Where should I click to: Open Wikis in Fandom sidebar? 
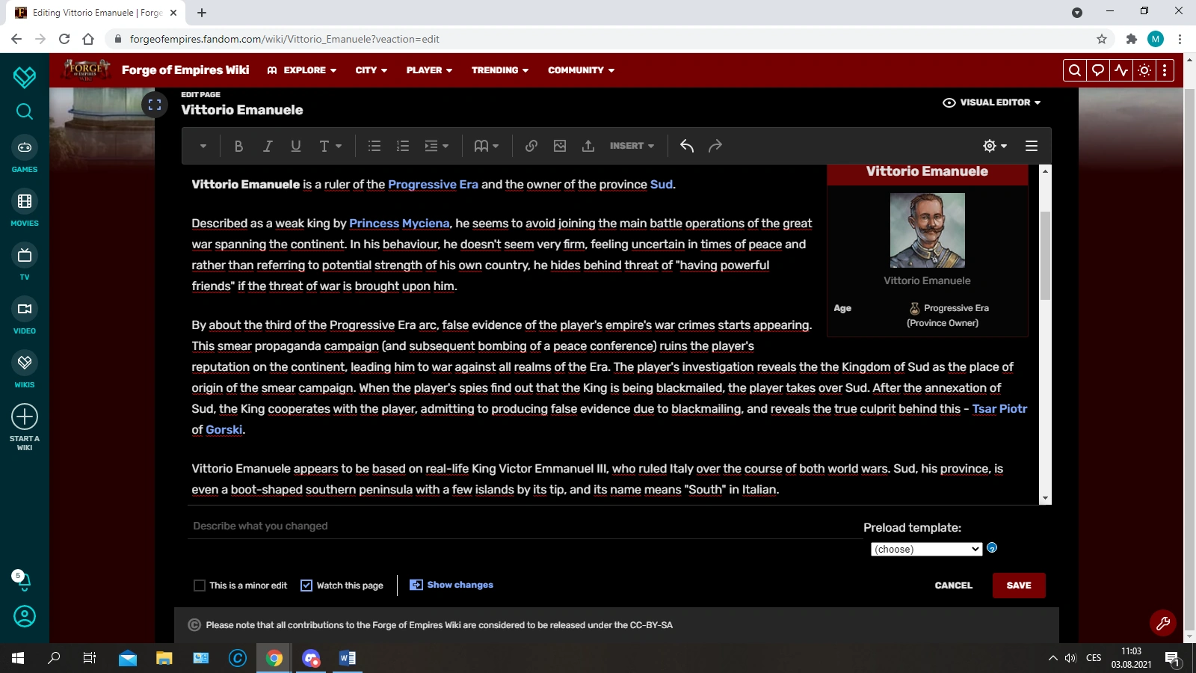(x=25, y=370)
